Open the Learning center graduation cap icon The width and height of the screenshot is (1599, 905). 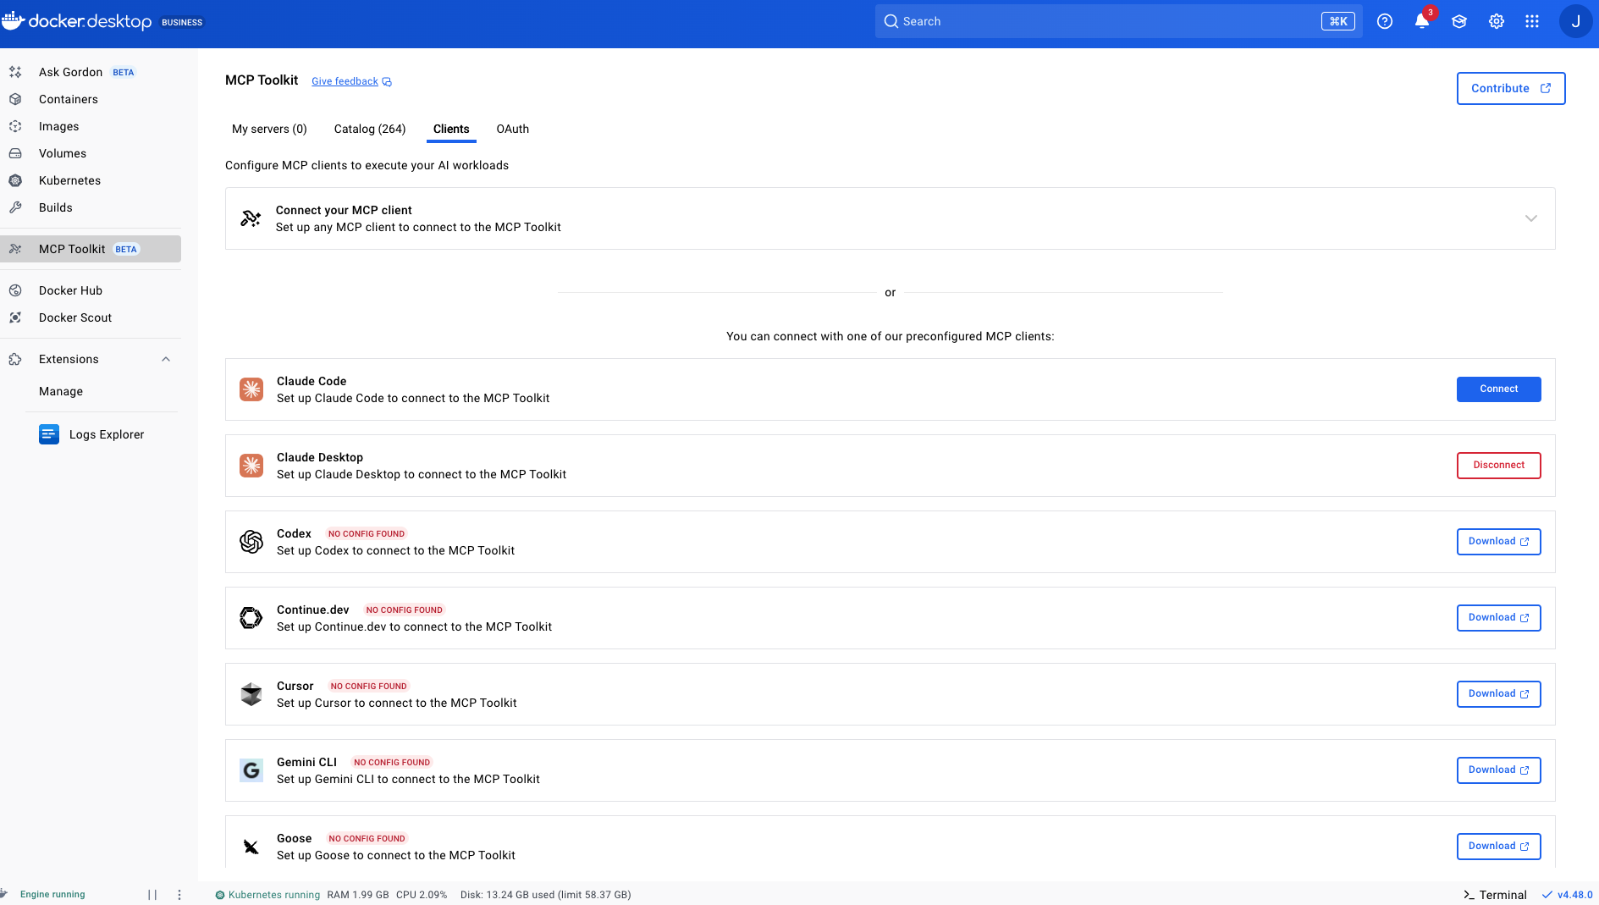[1459, 22]
